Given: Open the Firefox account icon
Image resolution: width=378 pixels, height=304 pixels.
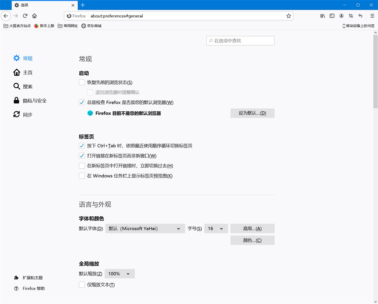Looking at the screenshot, I should (342, 16).
